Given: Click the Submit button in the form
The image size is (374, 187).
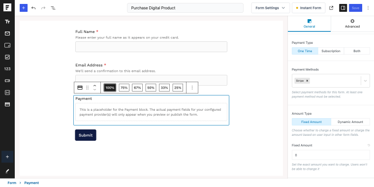Looking at the screenshot, I should [86, 135].
